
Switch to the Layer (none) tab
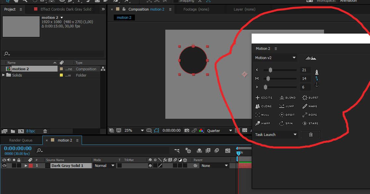pyautogui.click(x=244, y=9)
